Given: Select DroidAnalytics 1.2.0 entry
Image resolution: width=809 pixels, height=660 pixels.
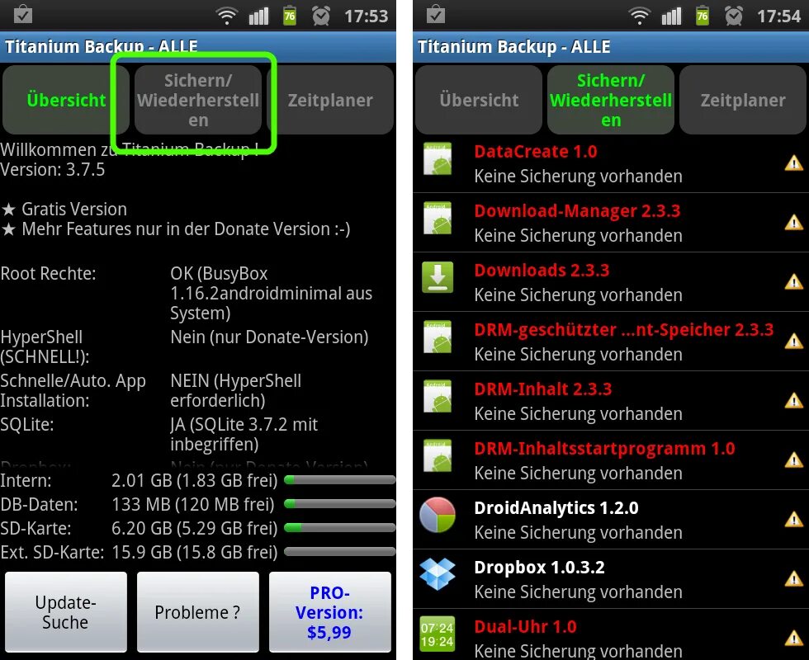Looking at the screenshot, I should 611,519.
